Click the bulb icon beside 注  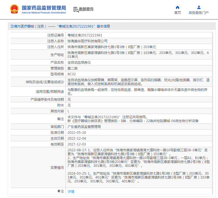click(x=59, y=191)
